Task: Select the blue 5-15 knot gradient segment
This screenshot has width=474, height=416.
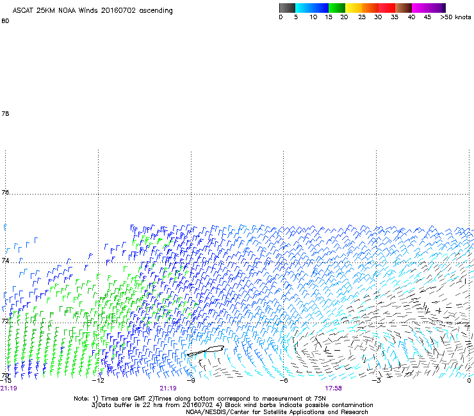Action: click(312, 8)
